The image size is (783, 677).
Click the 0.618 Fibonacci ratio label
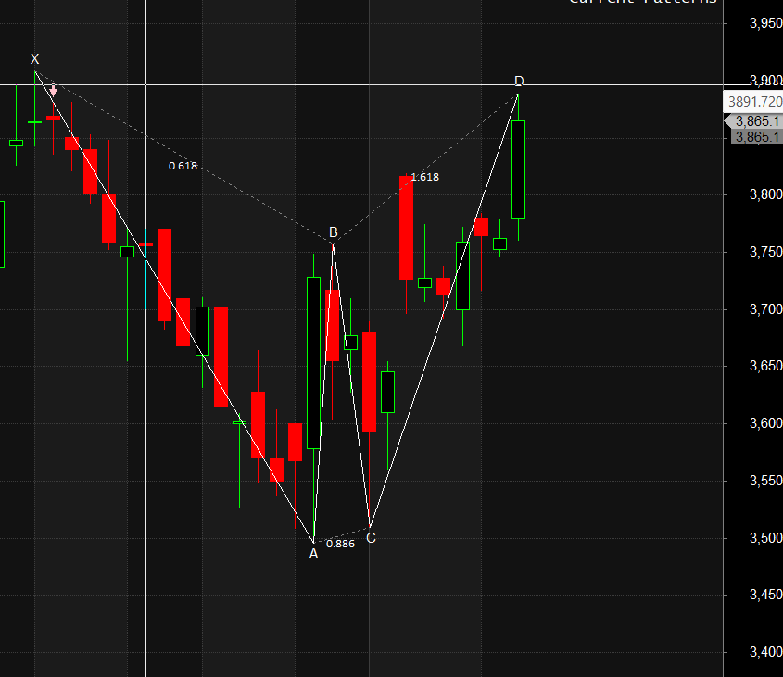coord(182,166)
